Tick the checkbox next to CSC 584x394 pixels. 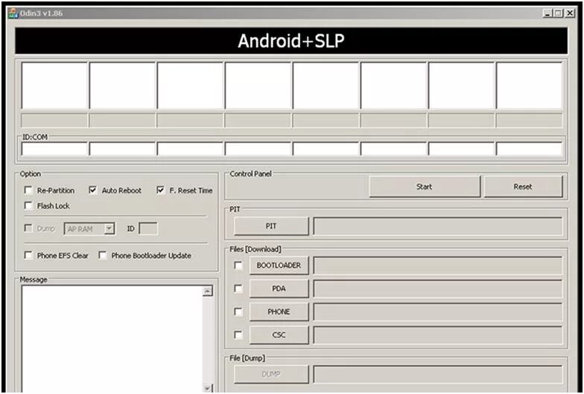[x=238, y=335]
